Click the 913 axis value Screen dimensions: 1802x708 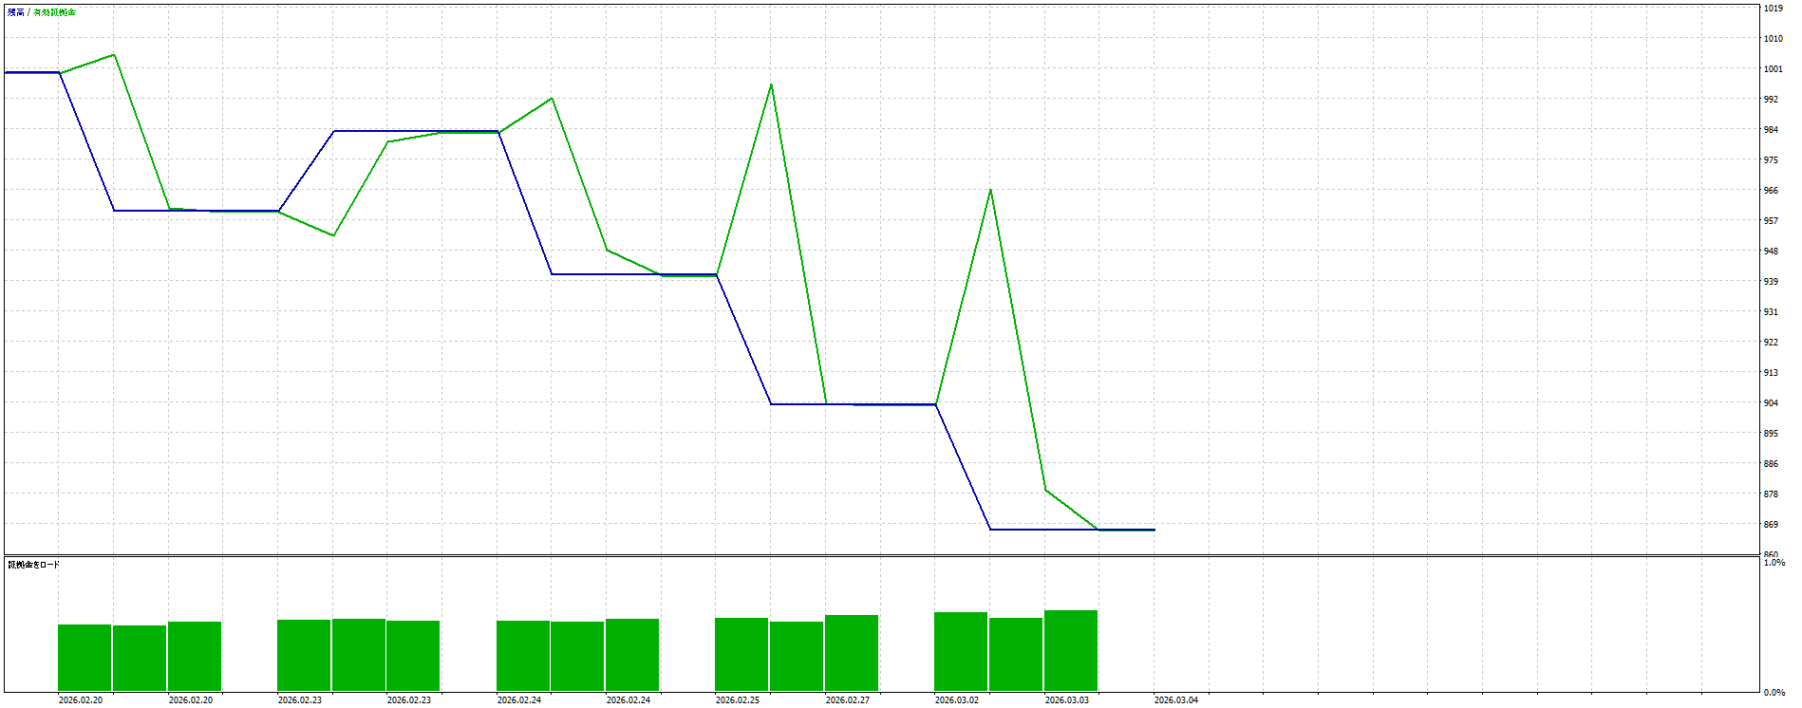point(1771,373)
